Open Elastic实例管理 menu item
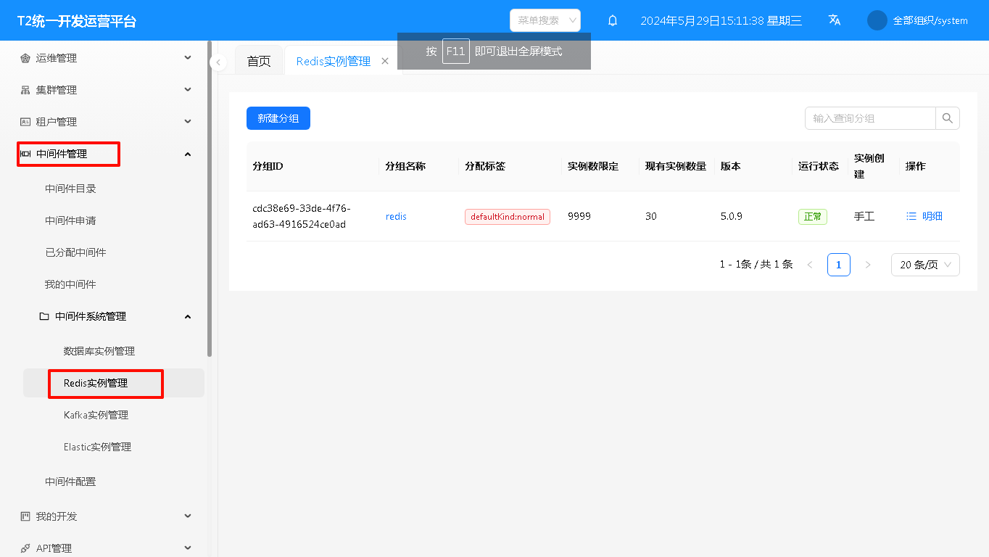 coord(98,447)
